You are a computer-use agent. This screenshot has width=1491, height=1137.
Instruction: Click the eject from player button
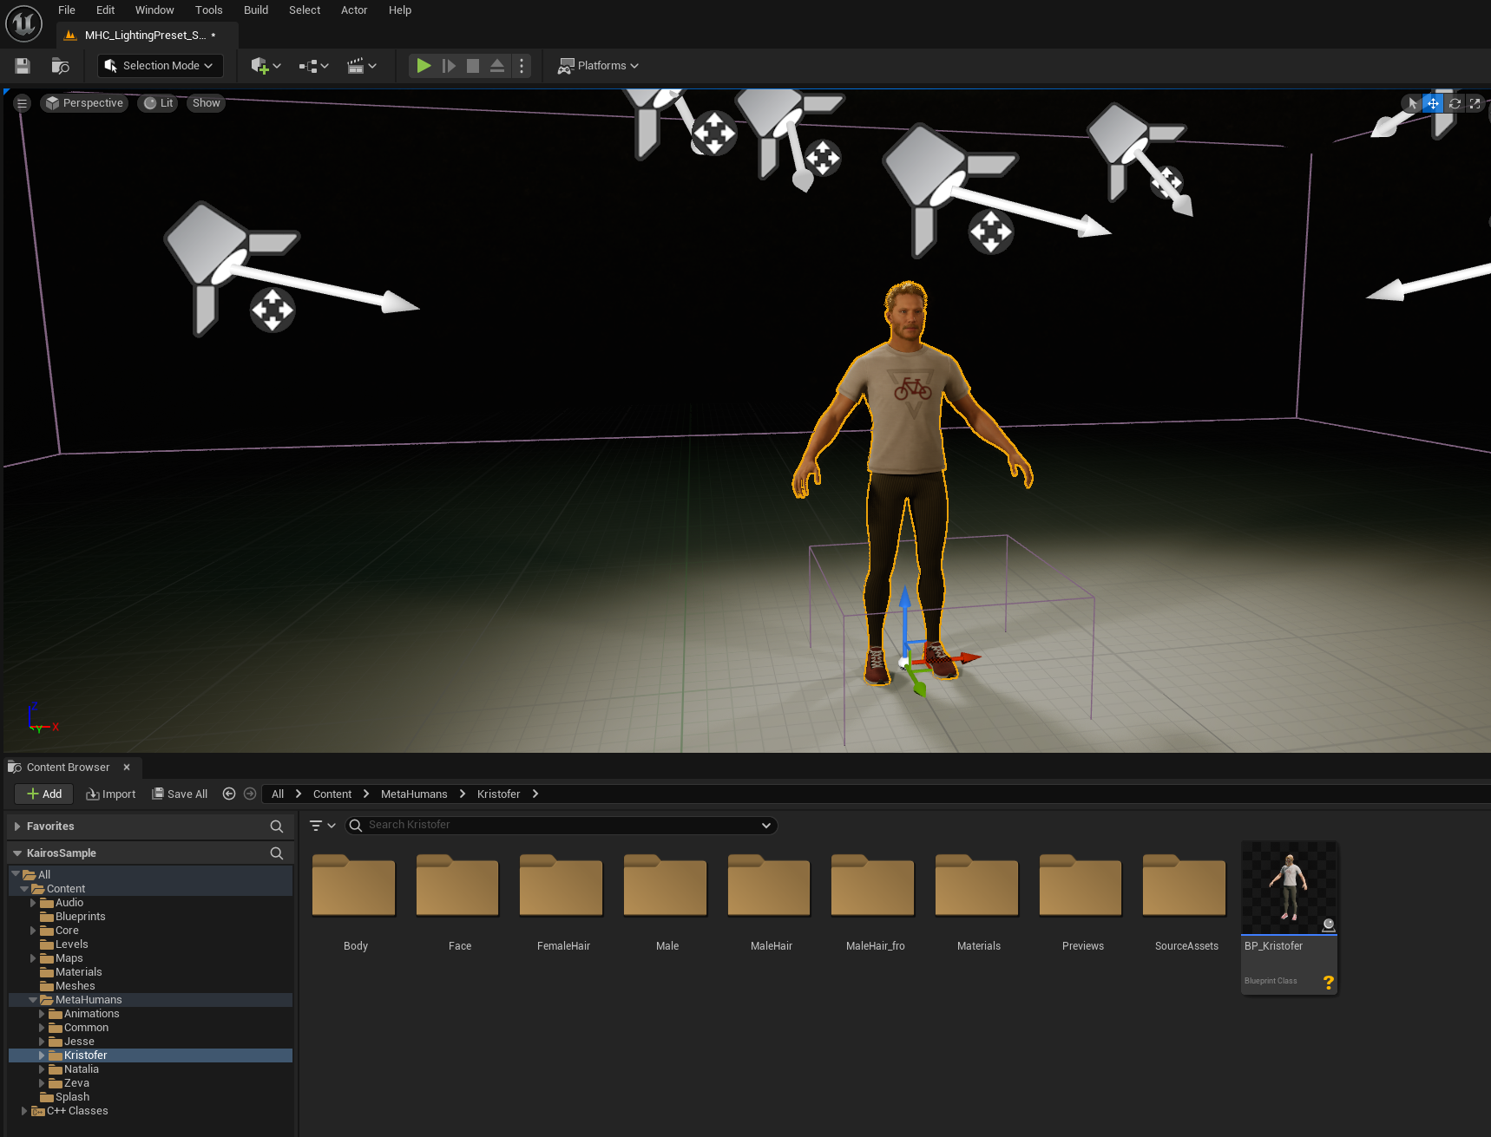tap(497, 66)
